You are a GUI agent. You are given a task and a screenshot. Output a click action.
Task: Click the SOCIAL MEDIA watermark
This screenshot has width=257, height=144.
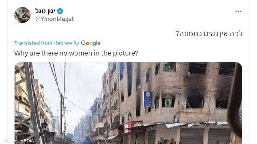[18, 141]
